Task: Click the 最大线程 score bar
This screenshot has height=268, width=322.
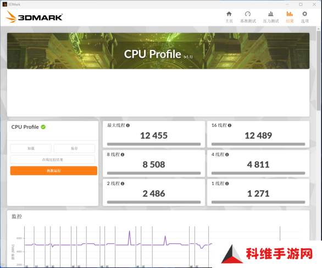Action: click(x=154, y=144)
